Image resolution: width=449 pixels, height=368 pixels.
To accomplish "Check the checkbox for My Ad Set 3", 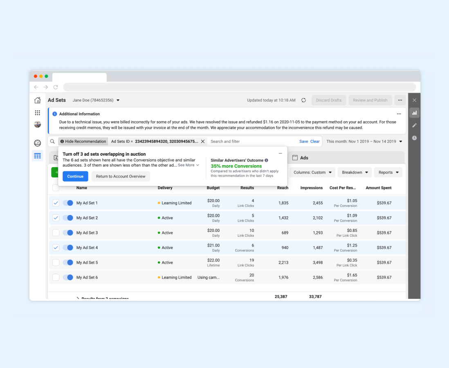I will (56, 233).
